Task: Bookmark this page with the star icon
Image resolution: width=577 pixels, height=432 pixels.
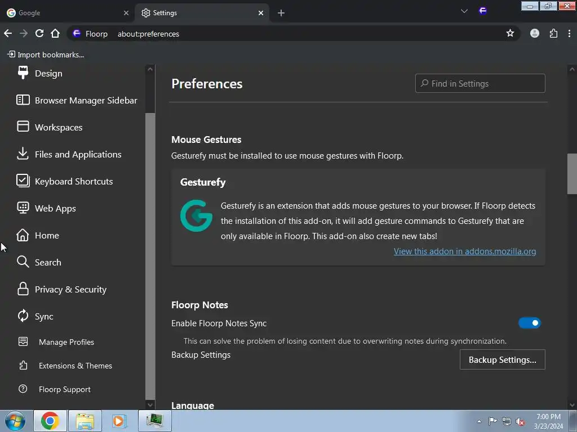Action: click(x=510, y=33)
